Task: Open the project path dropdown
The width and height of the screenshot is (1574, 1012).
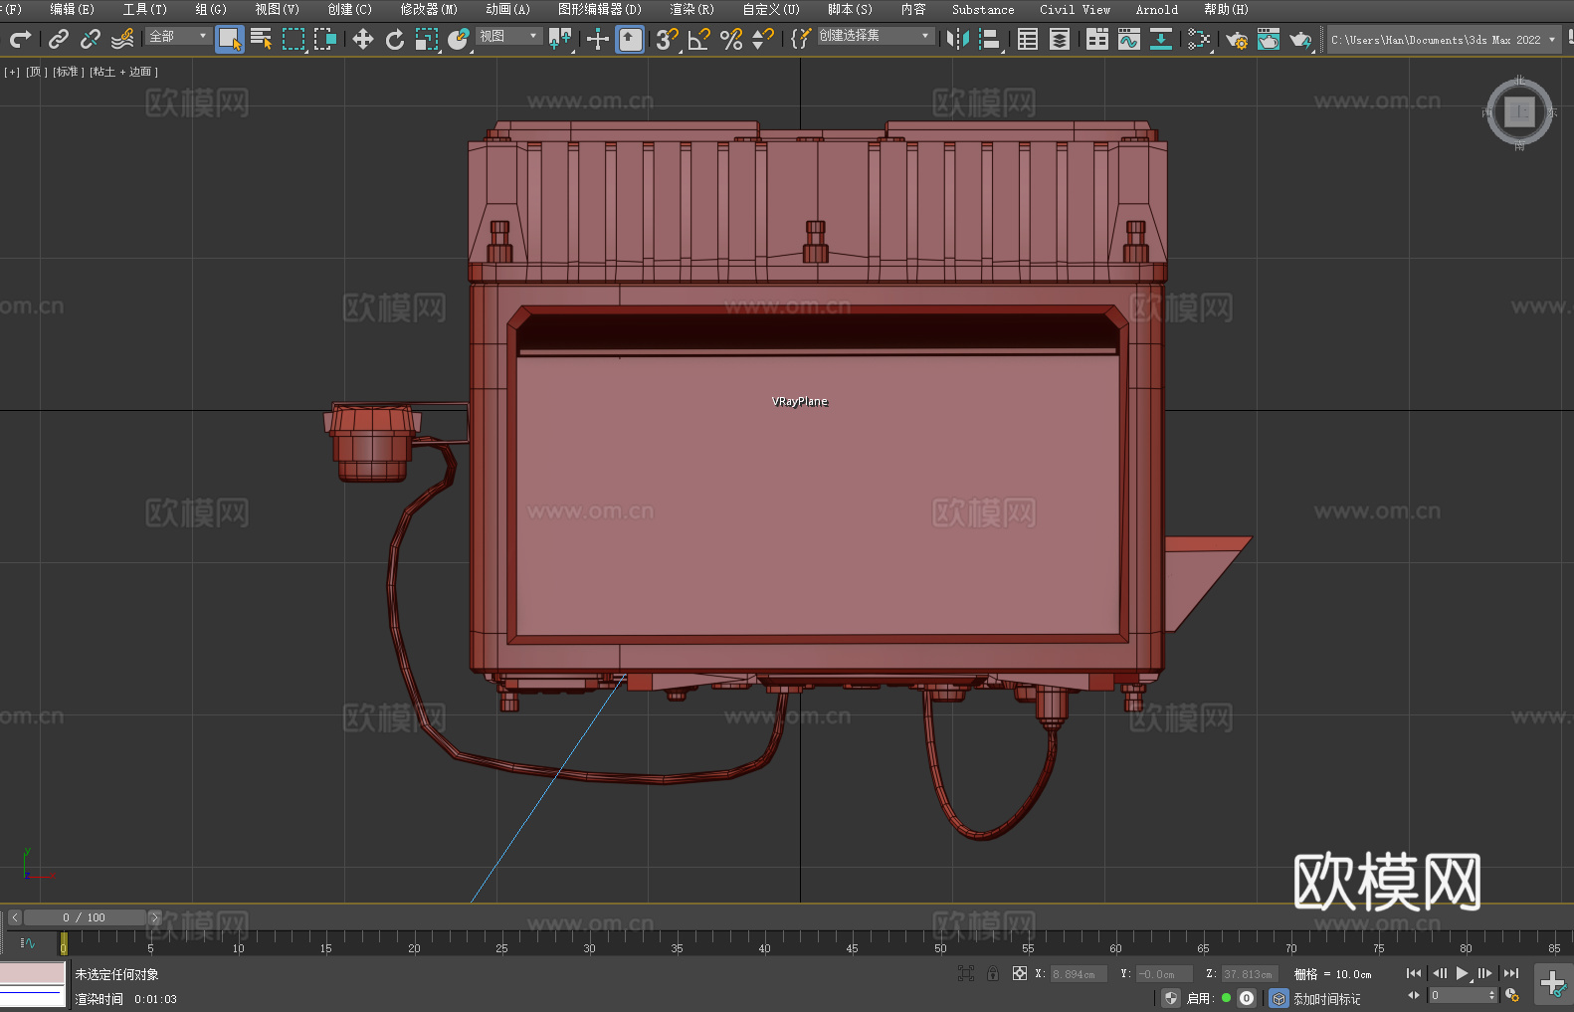Action: coord(1551,40)
